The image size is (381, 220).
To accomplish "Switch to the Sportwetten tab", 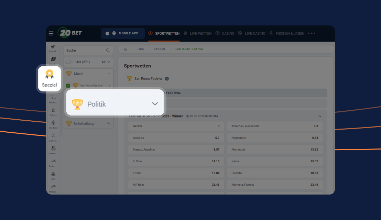I will pyautogui.click(x=164, y=33).
